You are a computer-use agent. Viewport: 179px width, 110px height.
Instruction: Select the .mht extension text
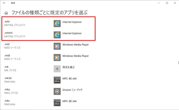[x=7, y=22]
